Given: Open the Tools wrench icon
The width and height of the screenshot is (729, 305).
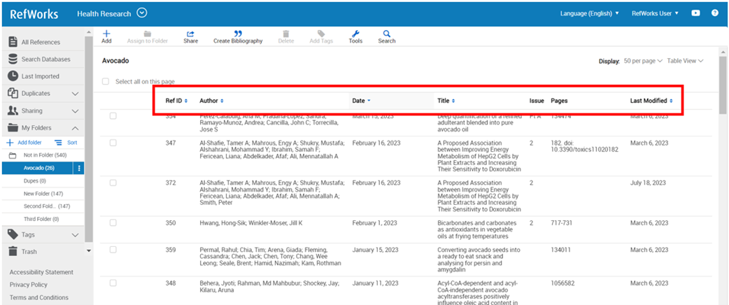Looking at the screenshot, I should 355,34.
